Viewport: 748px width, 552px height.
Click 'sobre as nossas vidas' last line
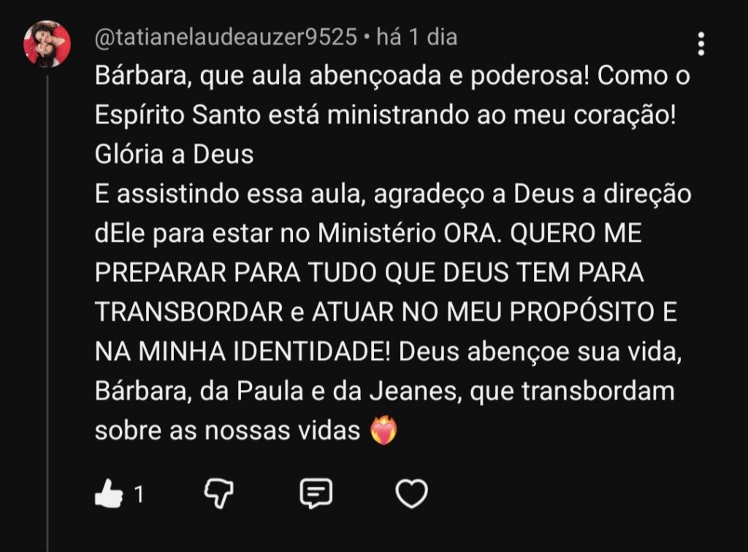click(x=227, y=431)
